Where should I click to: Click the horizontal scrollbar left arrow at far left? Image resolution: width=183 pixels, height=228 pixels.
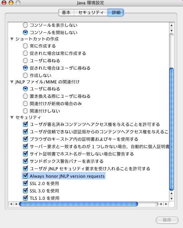coord(11,204)
